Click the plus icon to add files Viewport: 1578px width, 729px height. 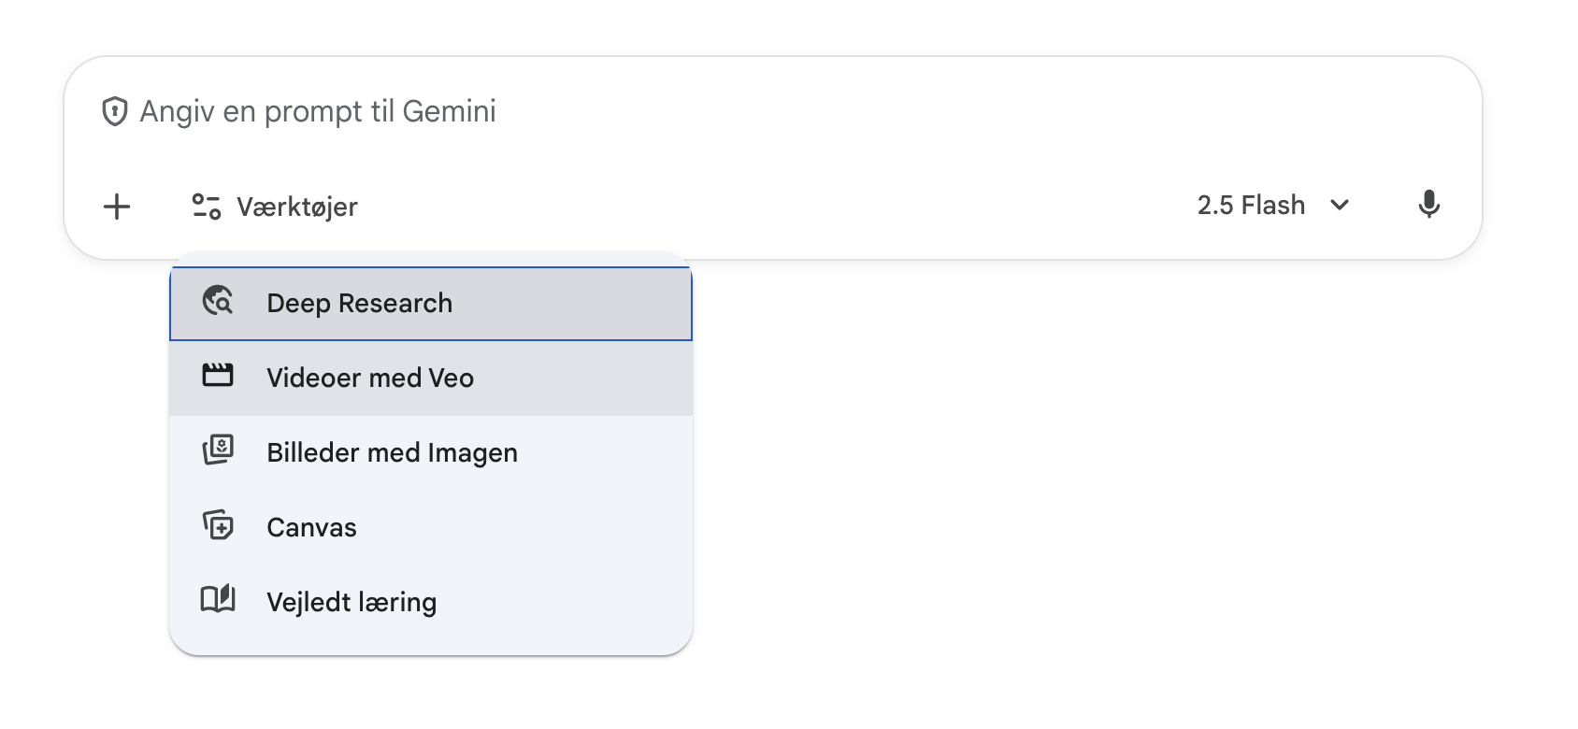(117, 207)
